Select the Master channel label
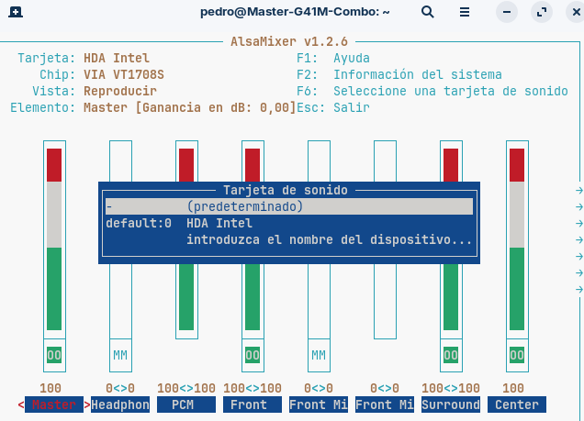 tap(54, 404)
